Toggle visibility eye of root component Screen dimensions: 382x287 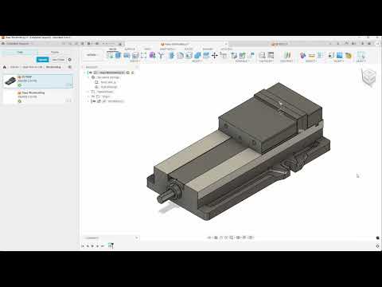(91, 73)
